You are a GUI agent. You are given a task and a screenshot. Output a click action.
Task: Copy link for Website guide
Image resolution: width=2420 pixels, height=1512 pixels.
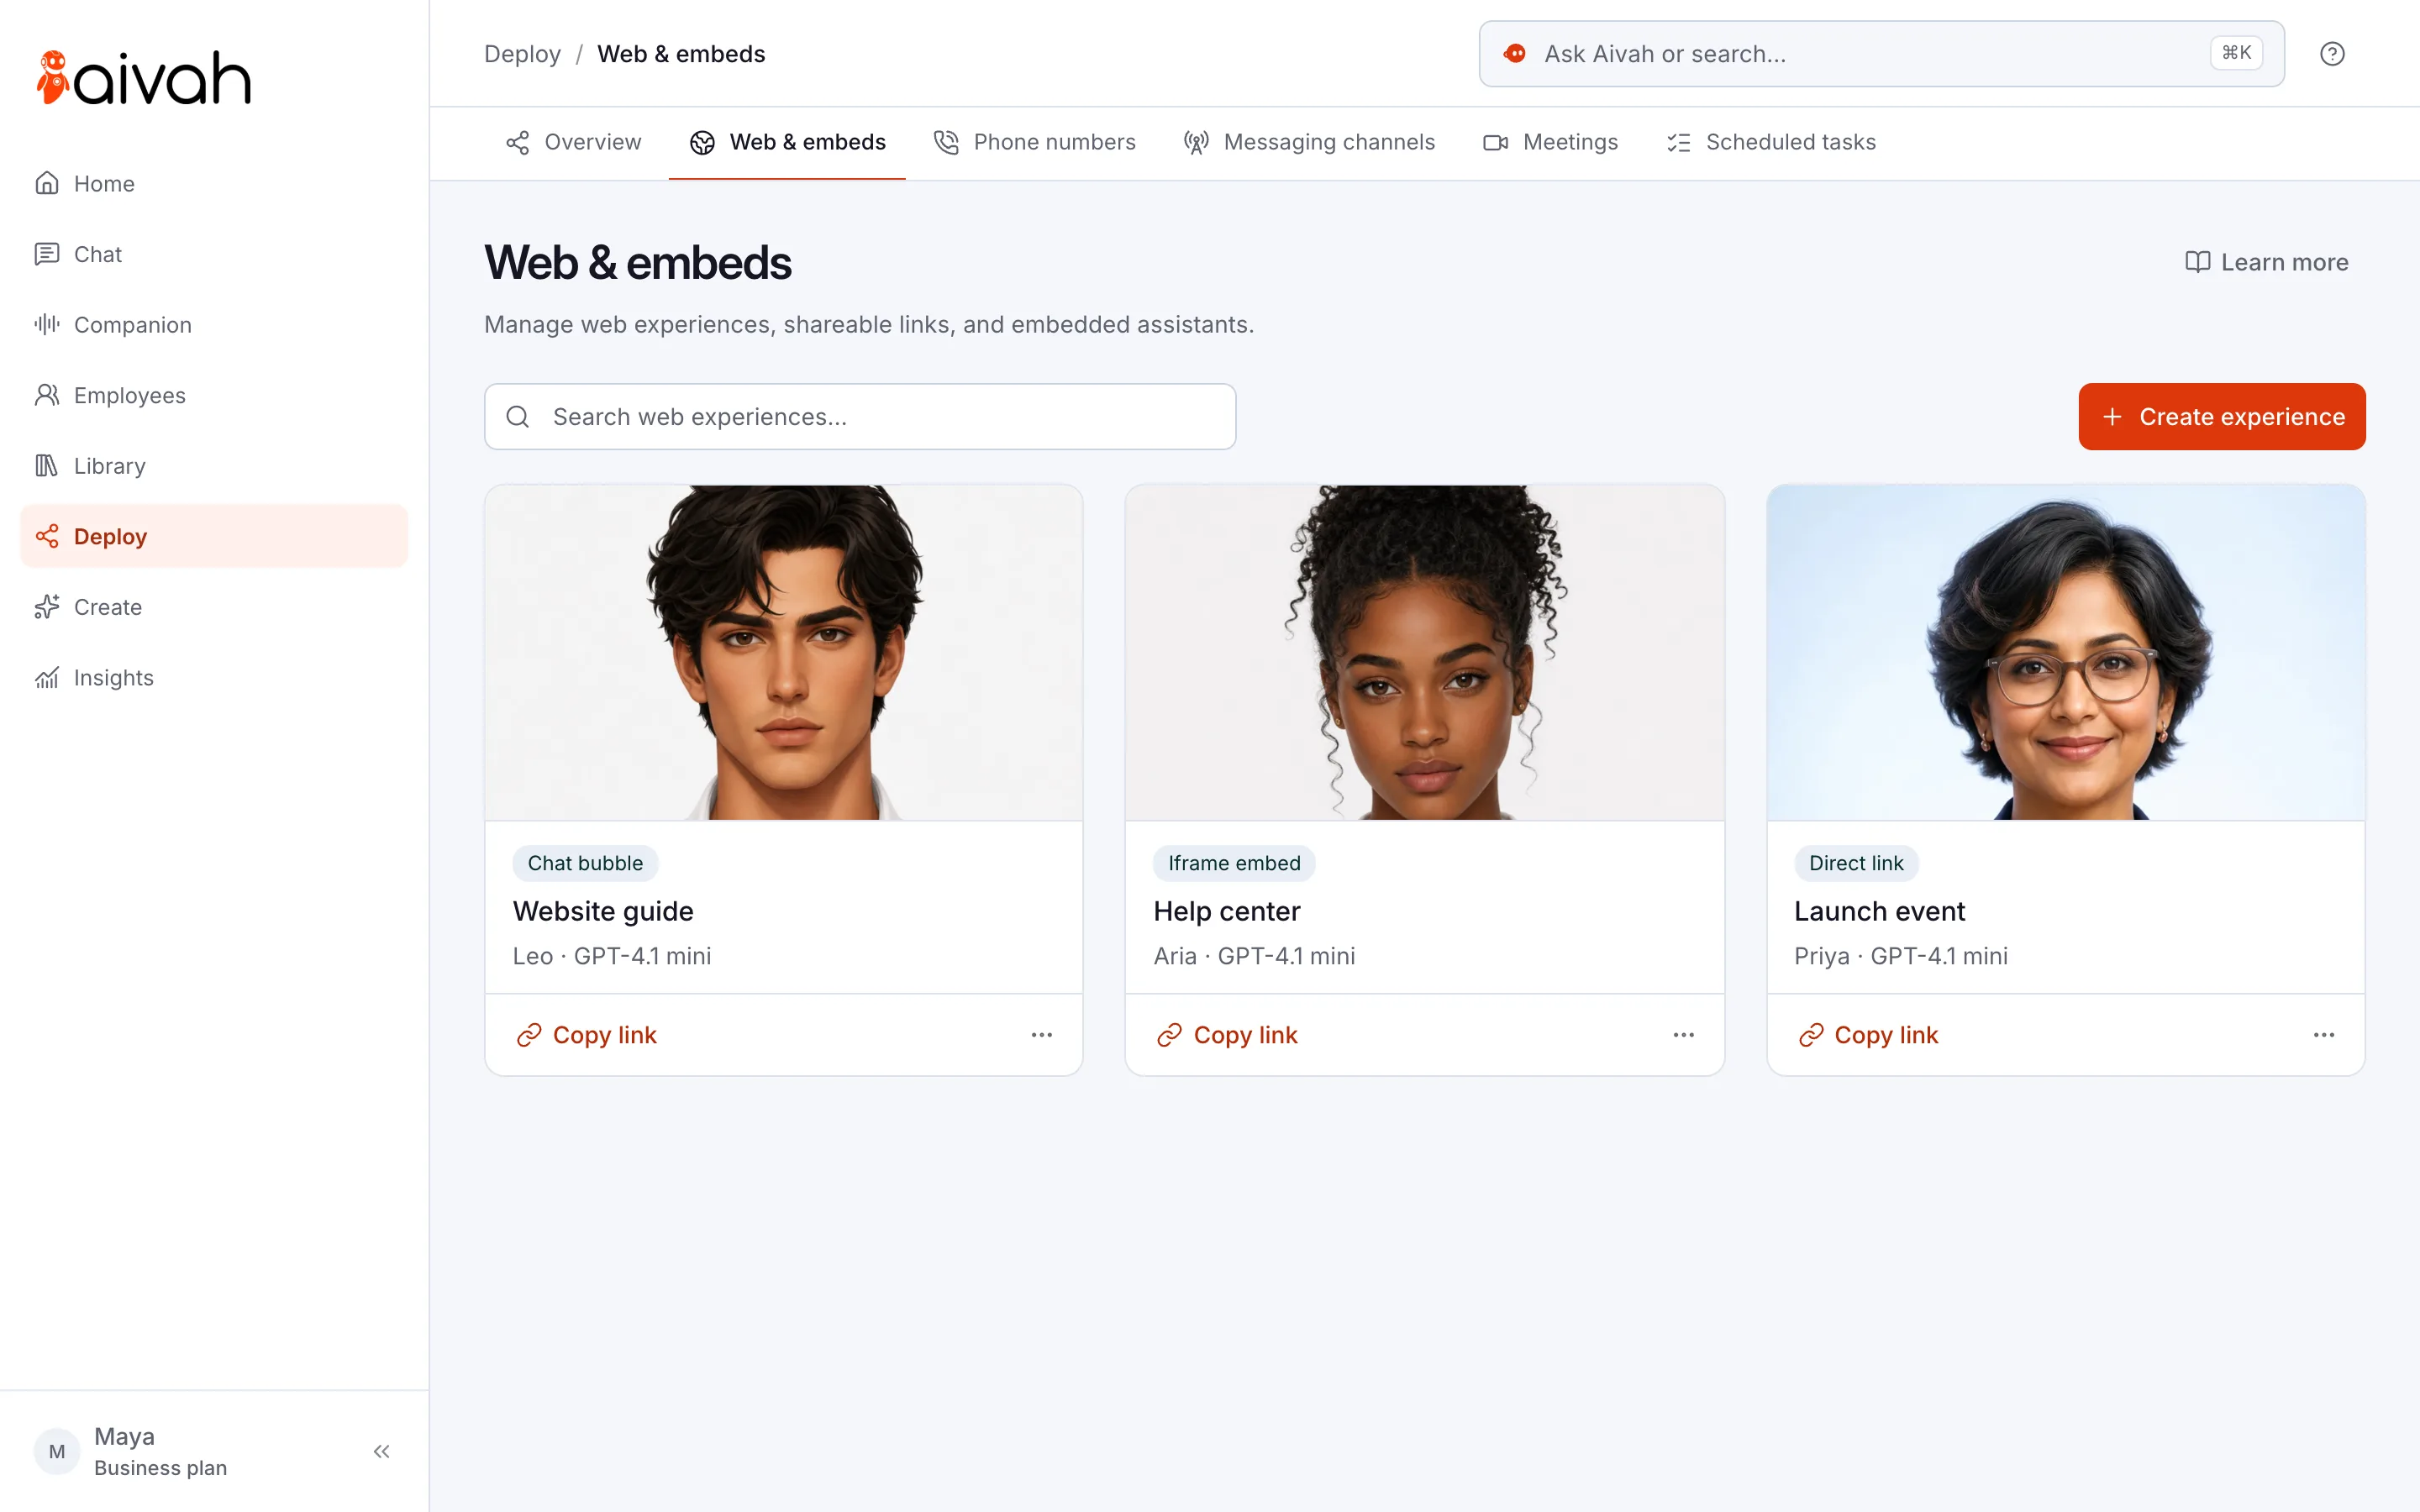(587, 1035)
